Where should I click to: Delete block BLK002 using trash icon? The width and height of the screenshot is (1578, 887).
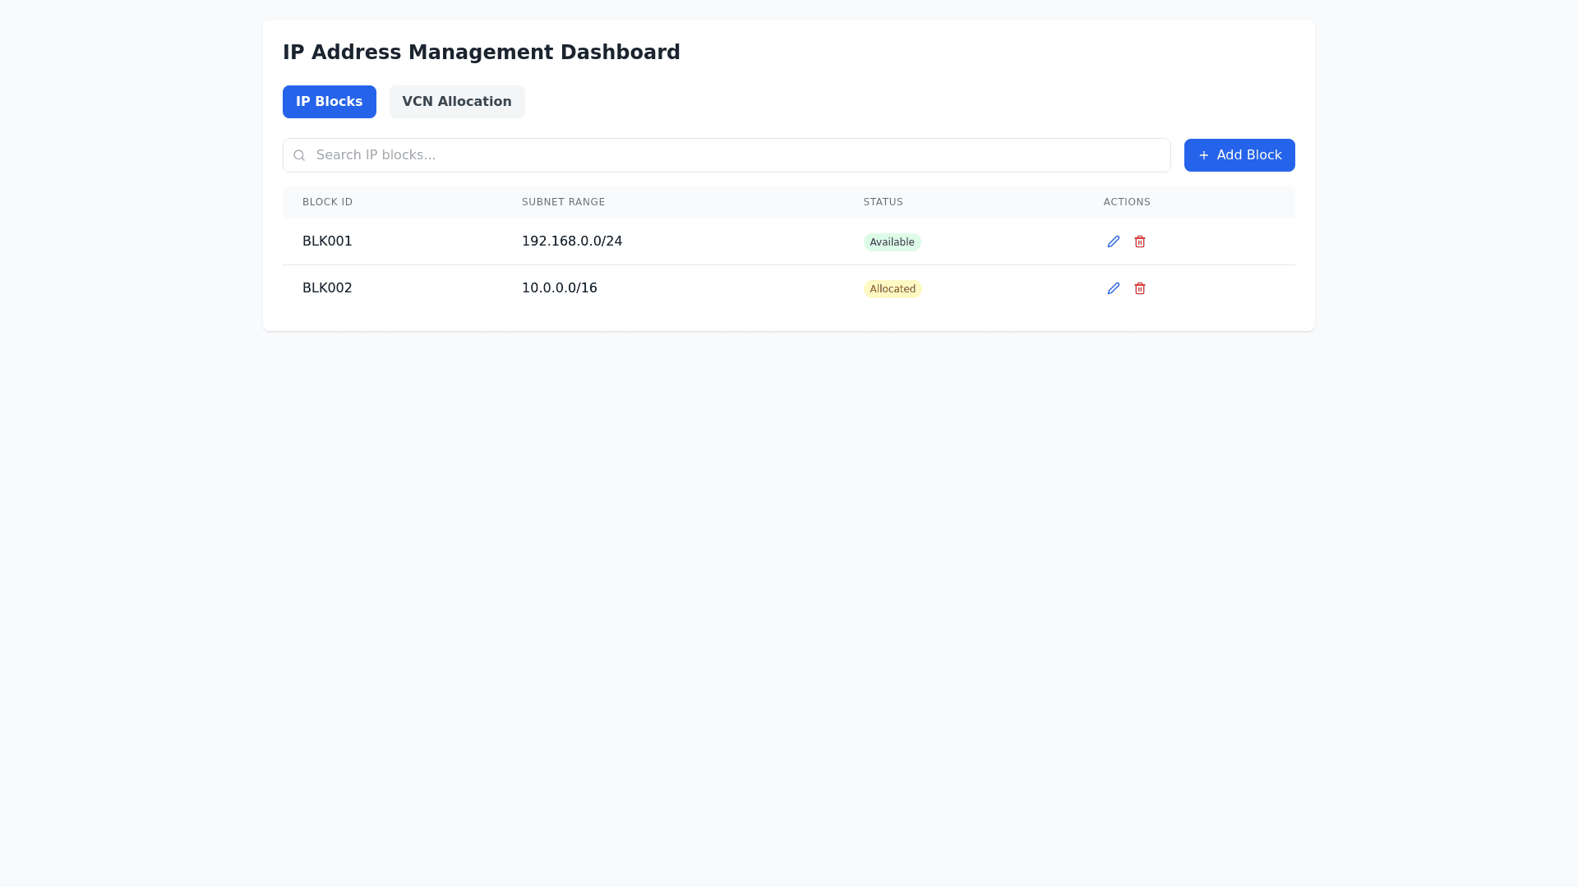tap(1140, 288)
